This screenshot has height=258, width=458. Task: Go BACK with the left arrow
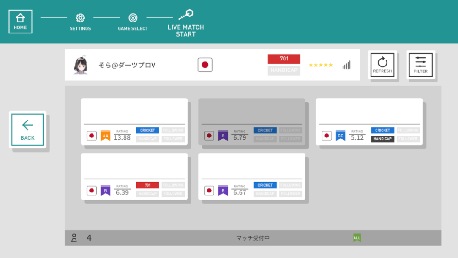(27, 130)
